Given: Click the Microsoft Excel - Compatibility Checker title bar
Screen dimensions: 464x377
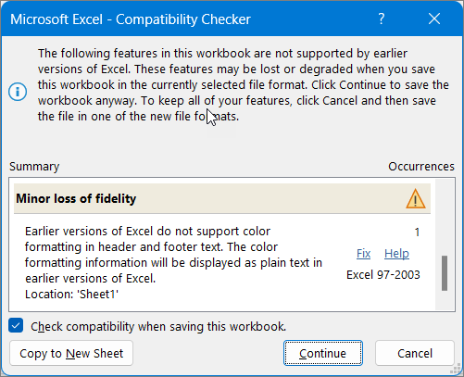Looking at the screenshot, I should coord(185,19).
